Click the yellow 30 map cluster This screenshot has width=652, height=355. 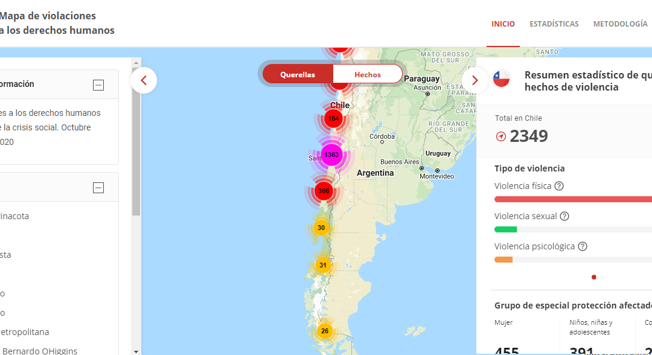point(321,228)
